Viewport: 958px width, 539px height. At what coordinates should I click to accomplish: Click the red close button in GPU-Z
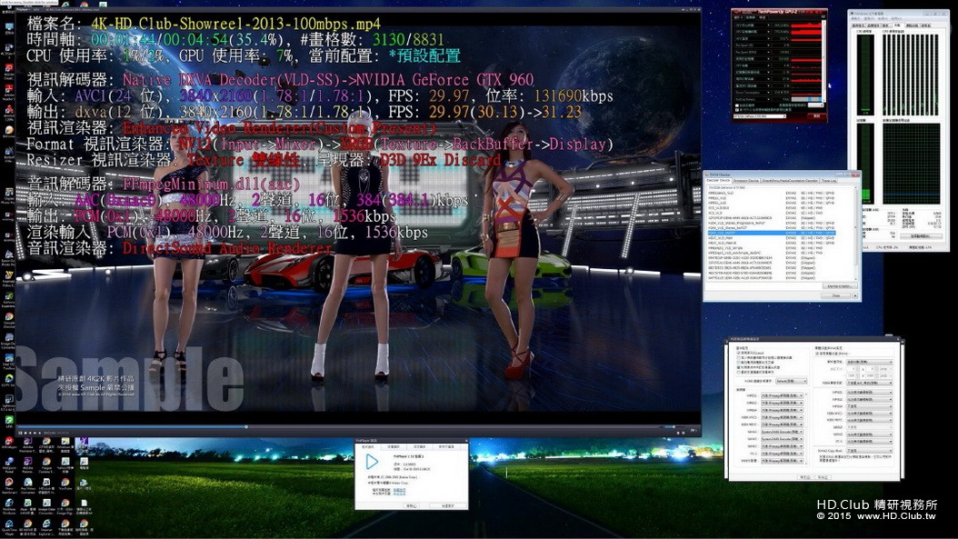coord(816,116)
